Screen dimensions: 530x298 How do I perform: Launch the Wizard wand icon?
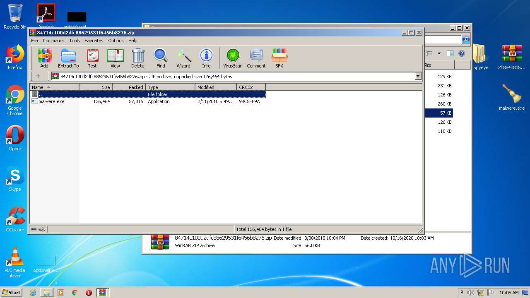coord(183,58)
